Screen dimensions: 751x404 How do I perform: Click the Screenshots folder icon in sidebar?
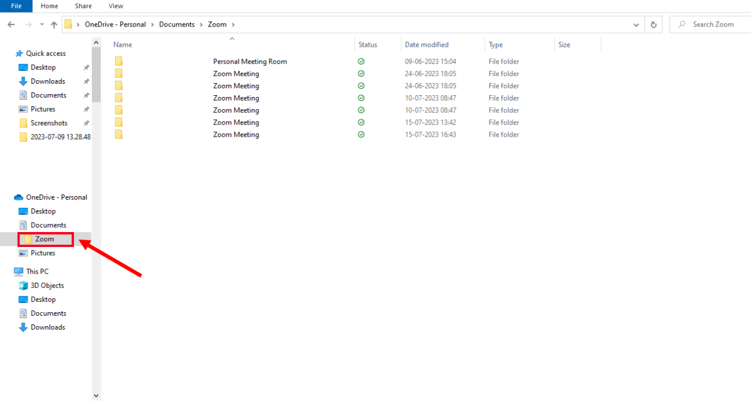pos(23,123)
